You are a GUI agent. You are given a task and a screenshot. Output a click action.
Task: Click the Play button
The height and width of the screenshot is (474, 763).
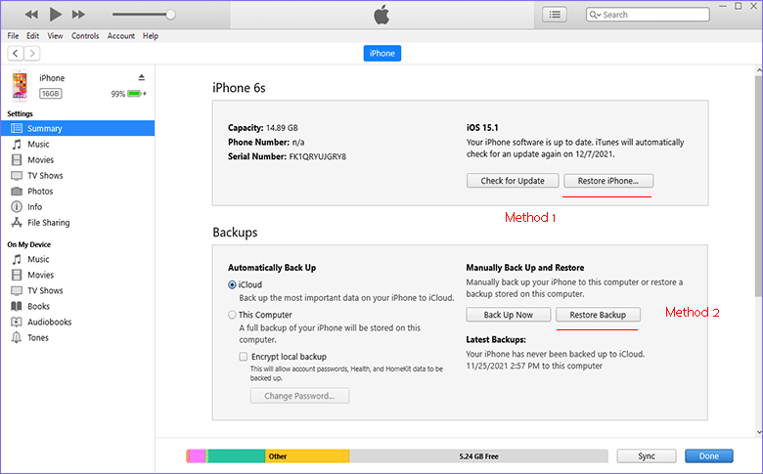click(56, 14)
